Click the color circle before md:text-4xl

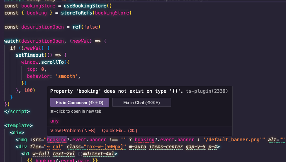(80, 154)
